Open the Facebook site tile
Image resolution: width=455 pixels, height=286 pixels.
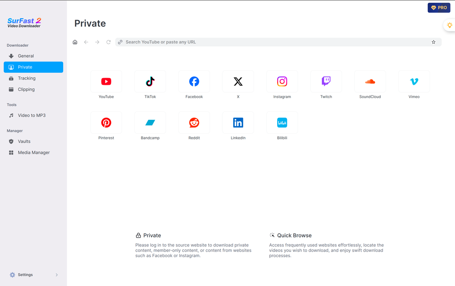pyautogui.click(x=194, y=82)
